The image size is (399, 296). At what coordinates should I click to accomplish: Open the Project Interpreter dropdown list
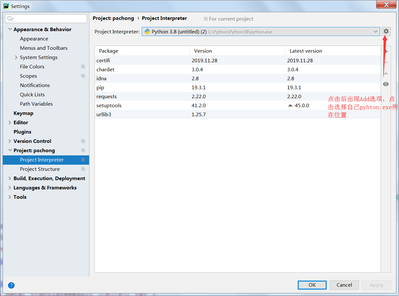pos(375,31)
